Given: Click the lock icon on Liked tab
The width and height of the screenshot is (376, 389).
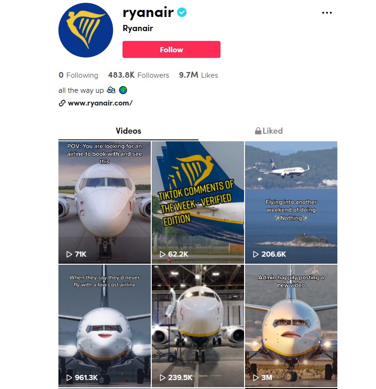Looking at the screenshot, I should 258,131.
